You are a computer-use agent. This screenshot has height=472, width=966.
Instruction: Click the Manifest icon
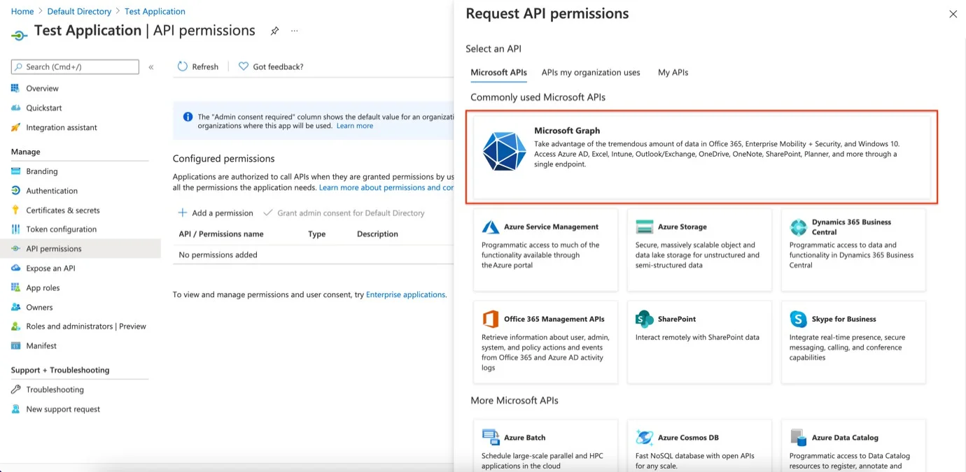[15, 345]
